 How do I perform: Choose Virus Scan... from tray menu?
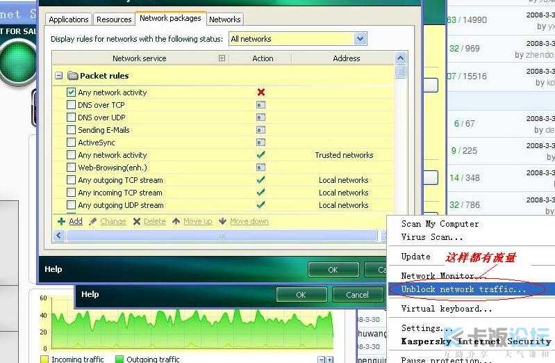coord(432,237)
